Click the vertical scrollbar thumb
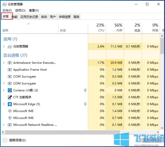Screen dimensions: 165x147 (162, 46)
